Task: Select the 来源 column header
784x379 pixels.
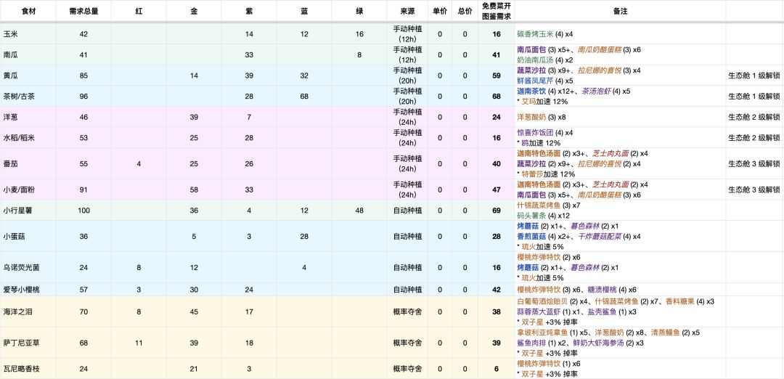Action: [407, 11]
